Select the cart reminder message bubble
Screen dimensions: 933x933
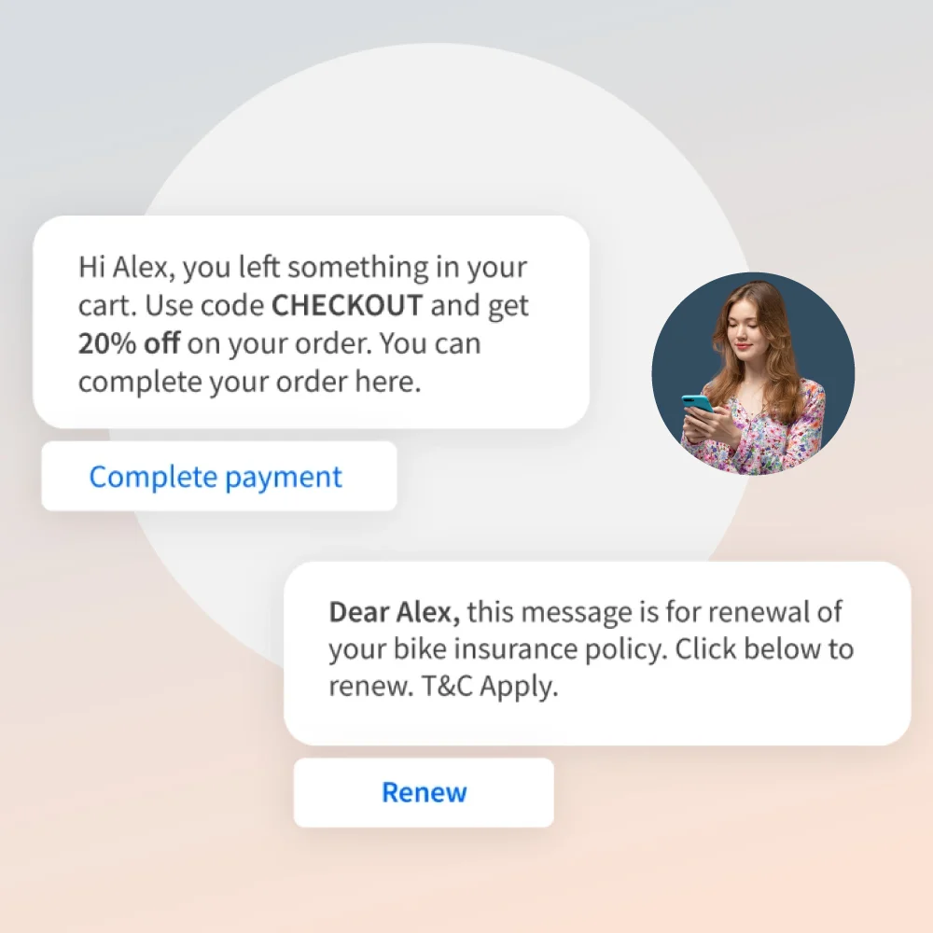pos(312,322)
